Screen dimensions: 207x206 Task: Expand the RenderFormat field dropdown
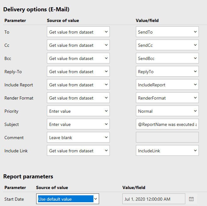[167, 98]
